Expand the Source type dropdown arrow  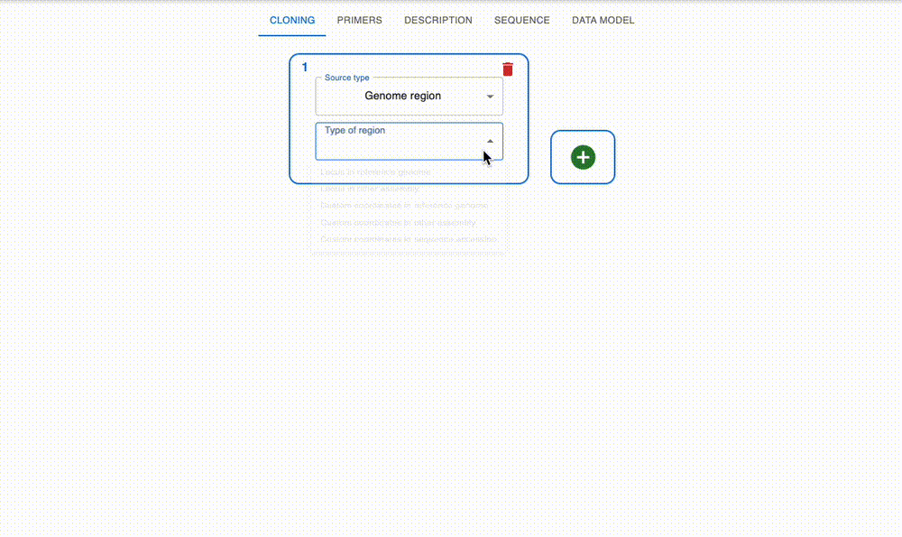490,97
